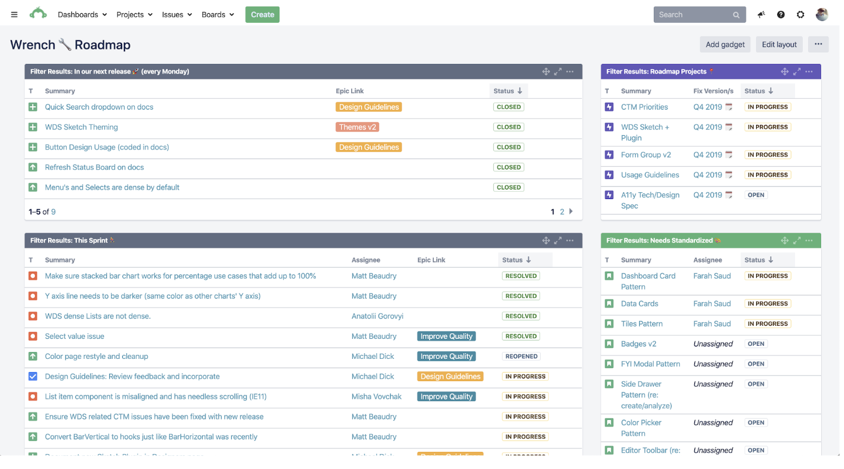Open the help question mark icon
This screenshot has width=844, height=469.
click(781, 15)
